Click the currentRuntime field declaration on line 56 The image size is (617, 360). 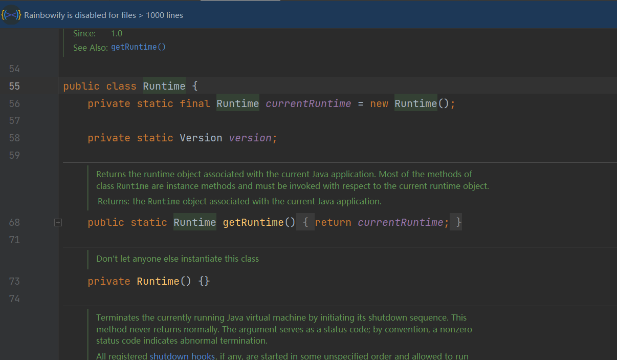tap(308, 103)
